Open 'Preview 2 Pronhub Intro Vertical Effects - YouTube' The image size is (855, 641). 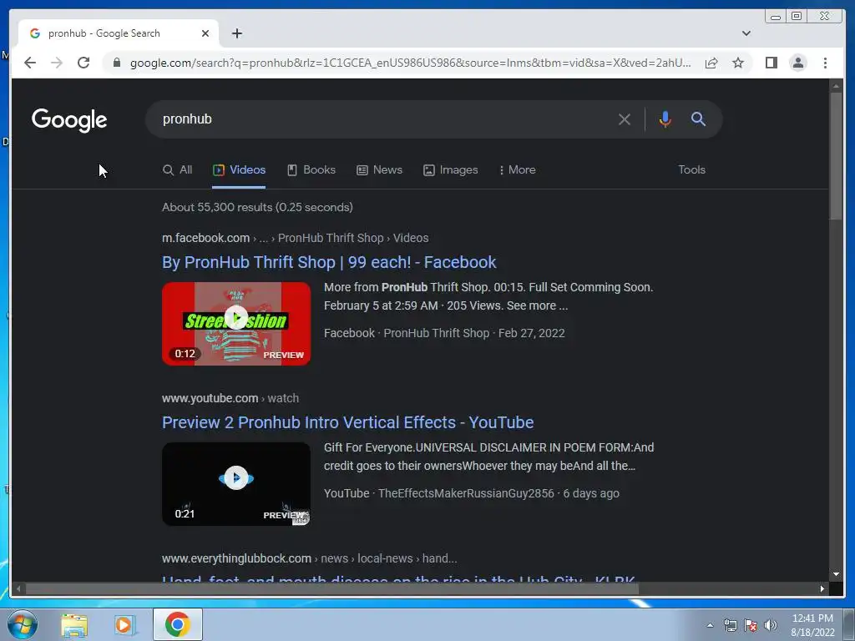point(347,422)
